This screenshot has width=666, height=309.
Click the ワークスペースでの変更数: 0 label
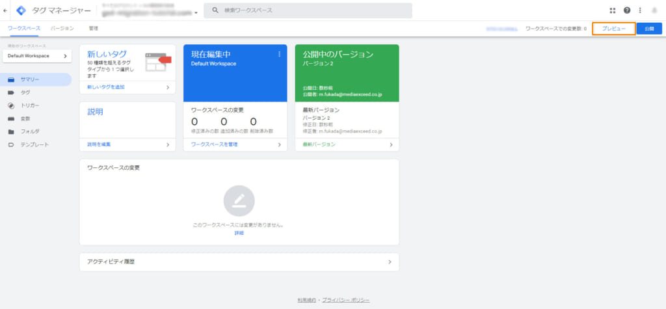click(556, 29)
